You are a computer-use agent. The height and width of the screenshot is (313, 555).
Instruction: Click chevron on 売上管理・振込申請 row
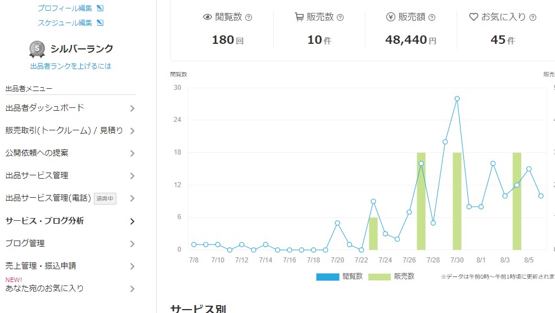pyautogui.click(x=132, y=266)
